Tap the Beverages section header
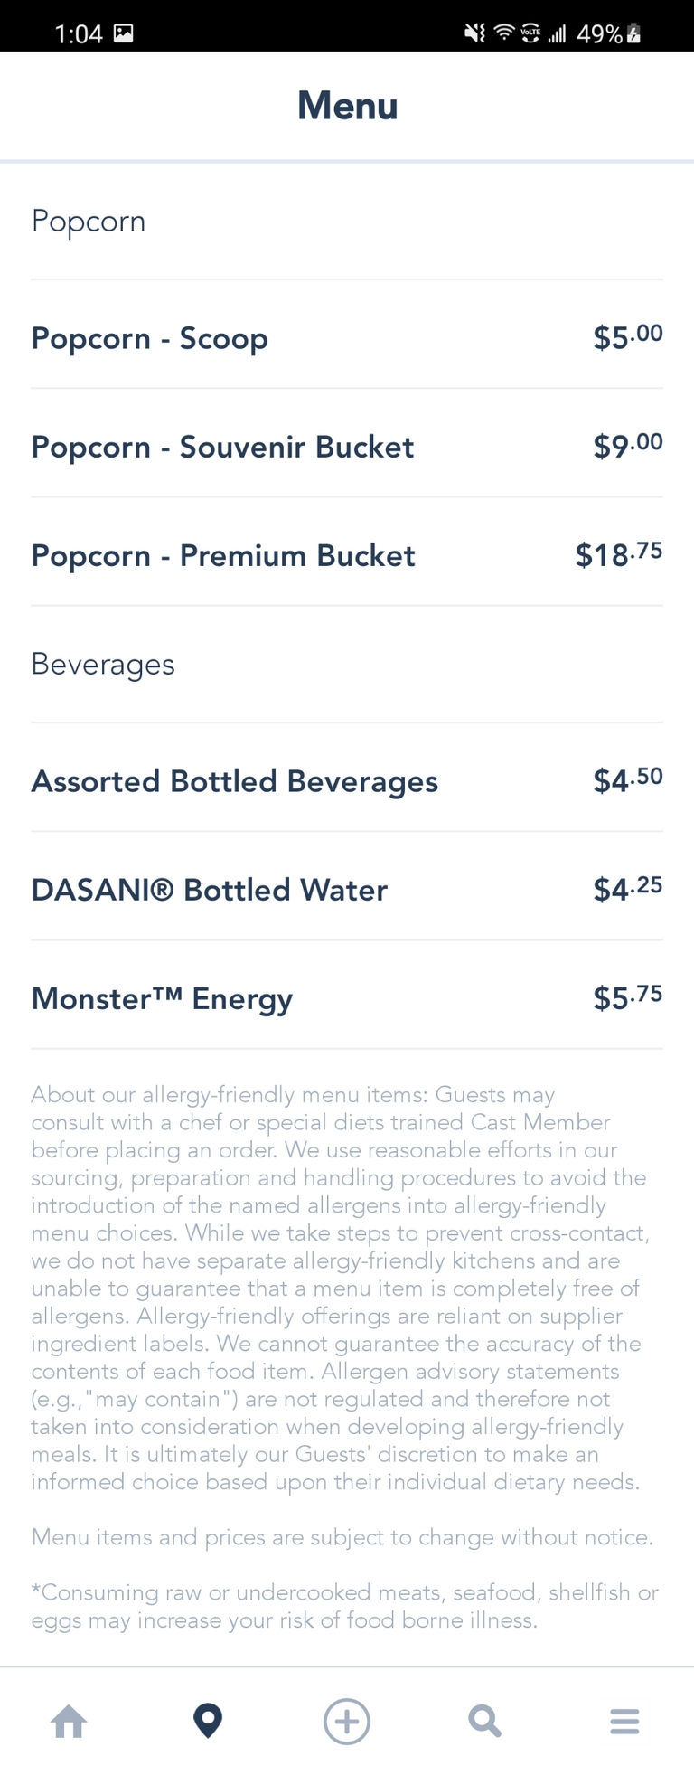 tap(103, 664)
